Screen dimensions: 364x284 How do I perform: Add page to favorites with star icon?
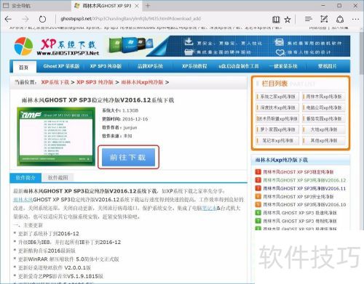pyautogui.click(x=288, y=20)
